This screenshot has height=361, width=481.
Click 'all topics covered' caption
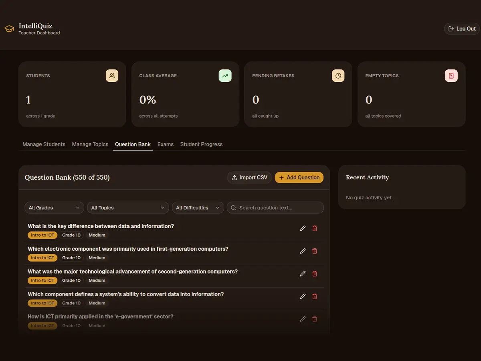coord(383,116)
